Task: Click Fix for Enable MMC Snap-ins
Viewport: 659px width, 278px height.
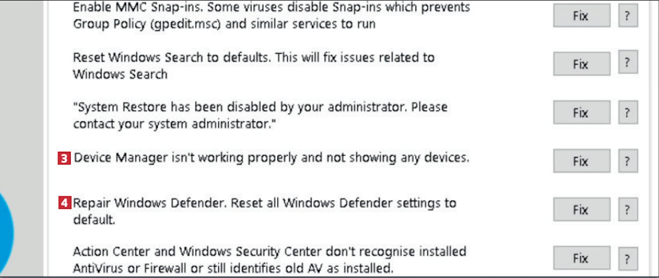Action: click(581, 16)
